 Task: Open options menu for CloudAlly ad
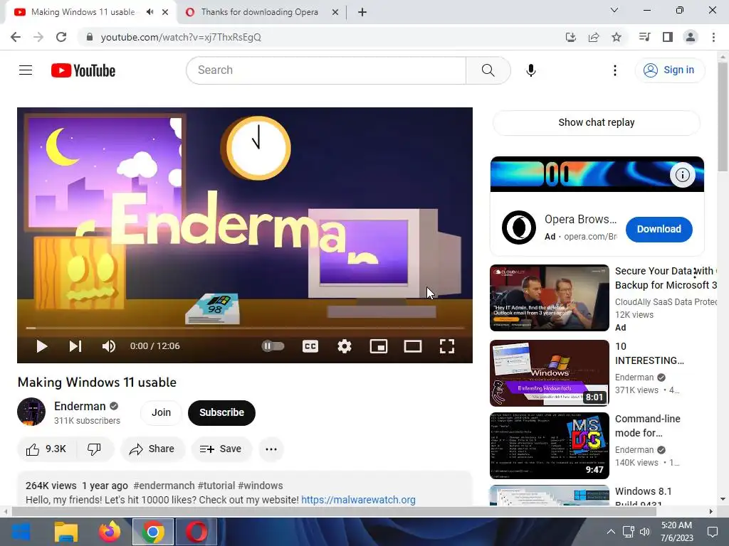click(x=695, y=273)
